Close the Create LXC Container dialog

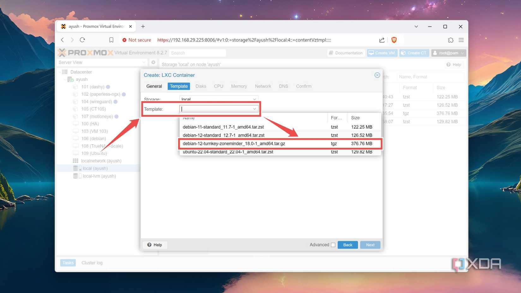377,75
